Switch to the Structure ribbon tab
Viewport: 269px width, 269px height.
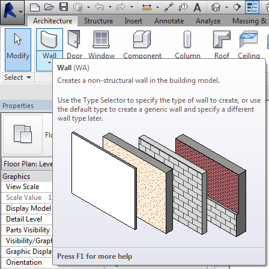[x=98, y=21]
